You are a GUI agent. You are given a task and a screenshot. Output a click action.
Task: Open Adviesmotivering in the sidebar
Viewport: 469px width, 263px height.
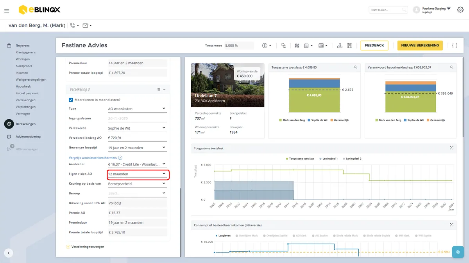28,137
